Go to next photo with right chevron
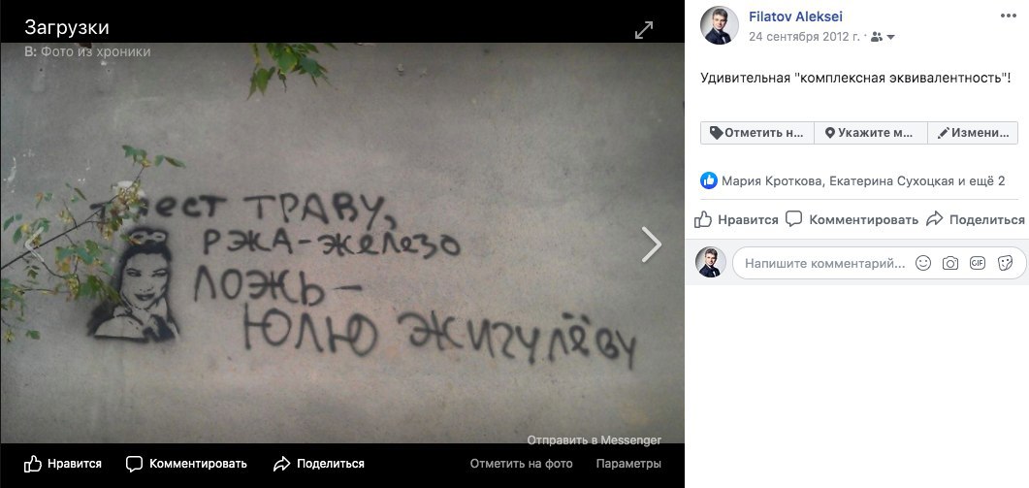 pos(651,244)
